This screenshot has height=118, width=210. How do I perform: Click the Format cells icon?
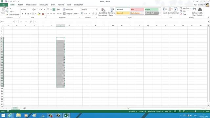click(x=176, y=10)
